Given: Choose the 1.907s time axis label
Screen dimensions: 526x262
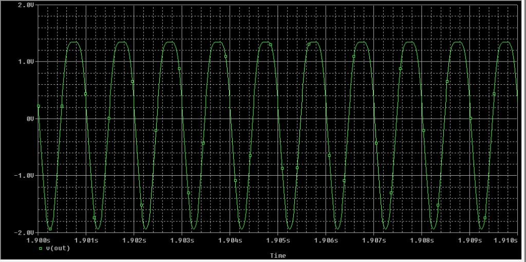Looking at the screenshot, I should [373, 240].
